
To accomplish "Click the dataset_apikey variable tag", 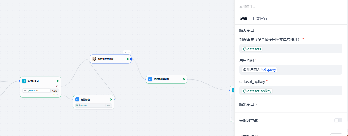I will (257, 91).
